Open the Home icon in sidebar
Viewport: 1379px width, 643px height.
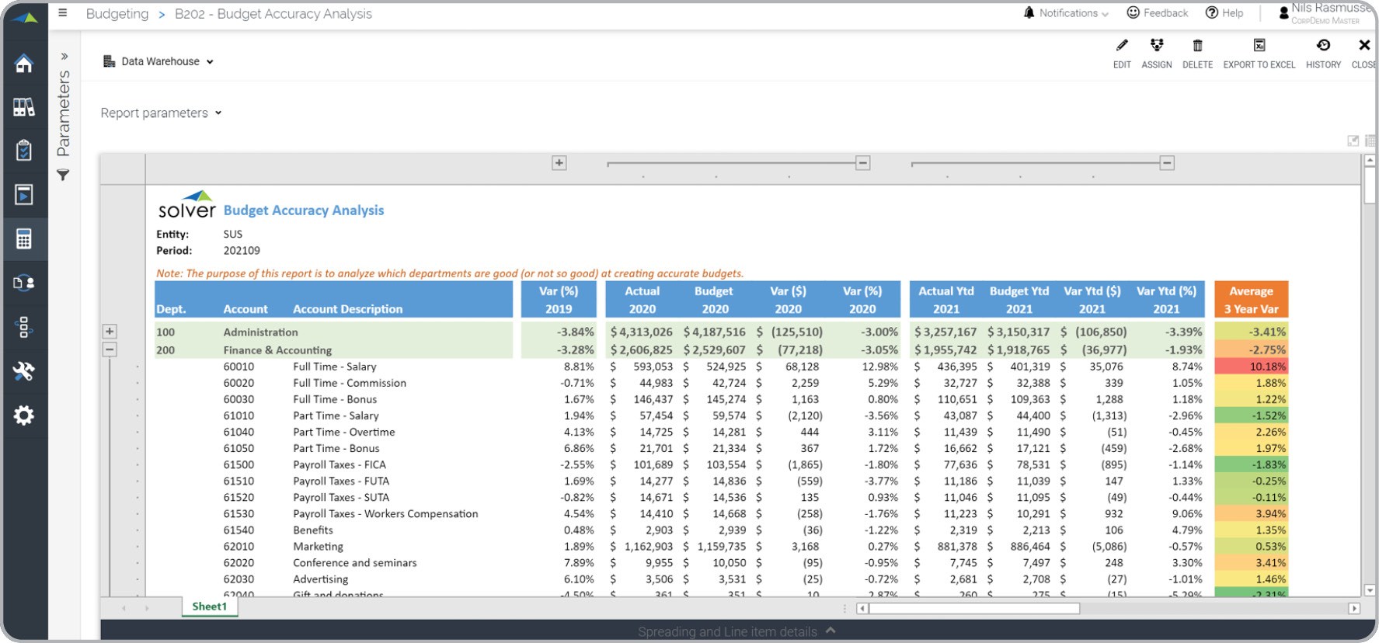[x=24, y=64]
